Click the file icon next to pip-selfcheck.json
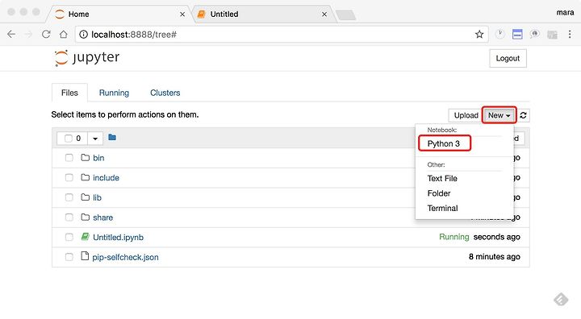Screen dimensions: 581x319 tap(85, 256)
